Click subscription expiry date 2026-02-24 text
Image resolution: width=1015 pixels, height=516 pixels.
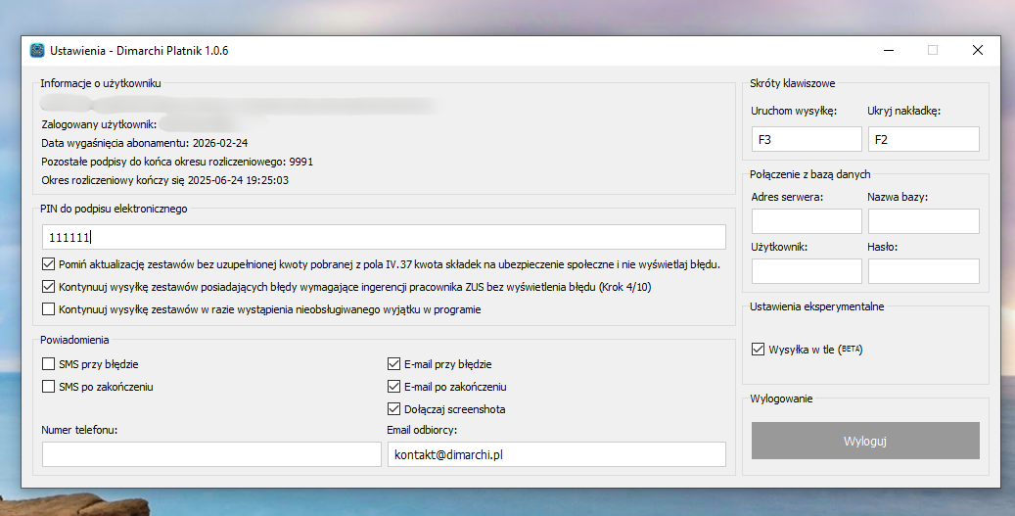pyautogui.click(x=220, y=143)
